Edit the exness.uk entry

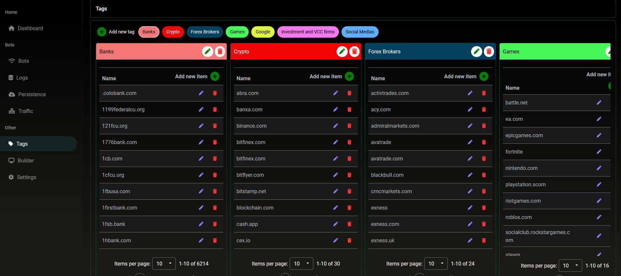coord(470,240)
